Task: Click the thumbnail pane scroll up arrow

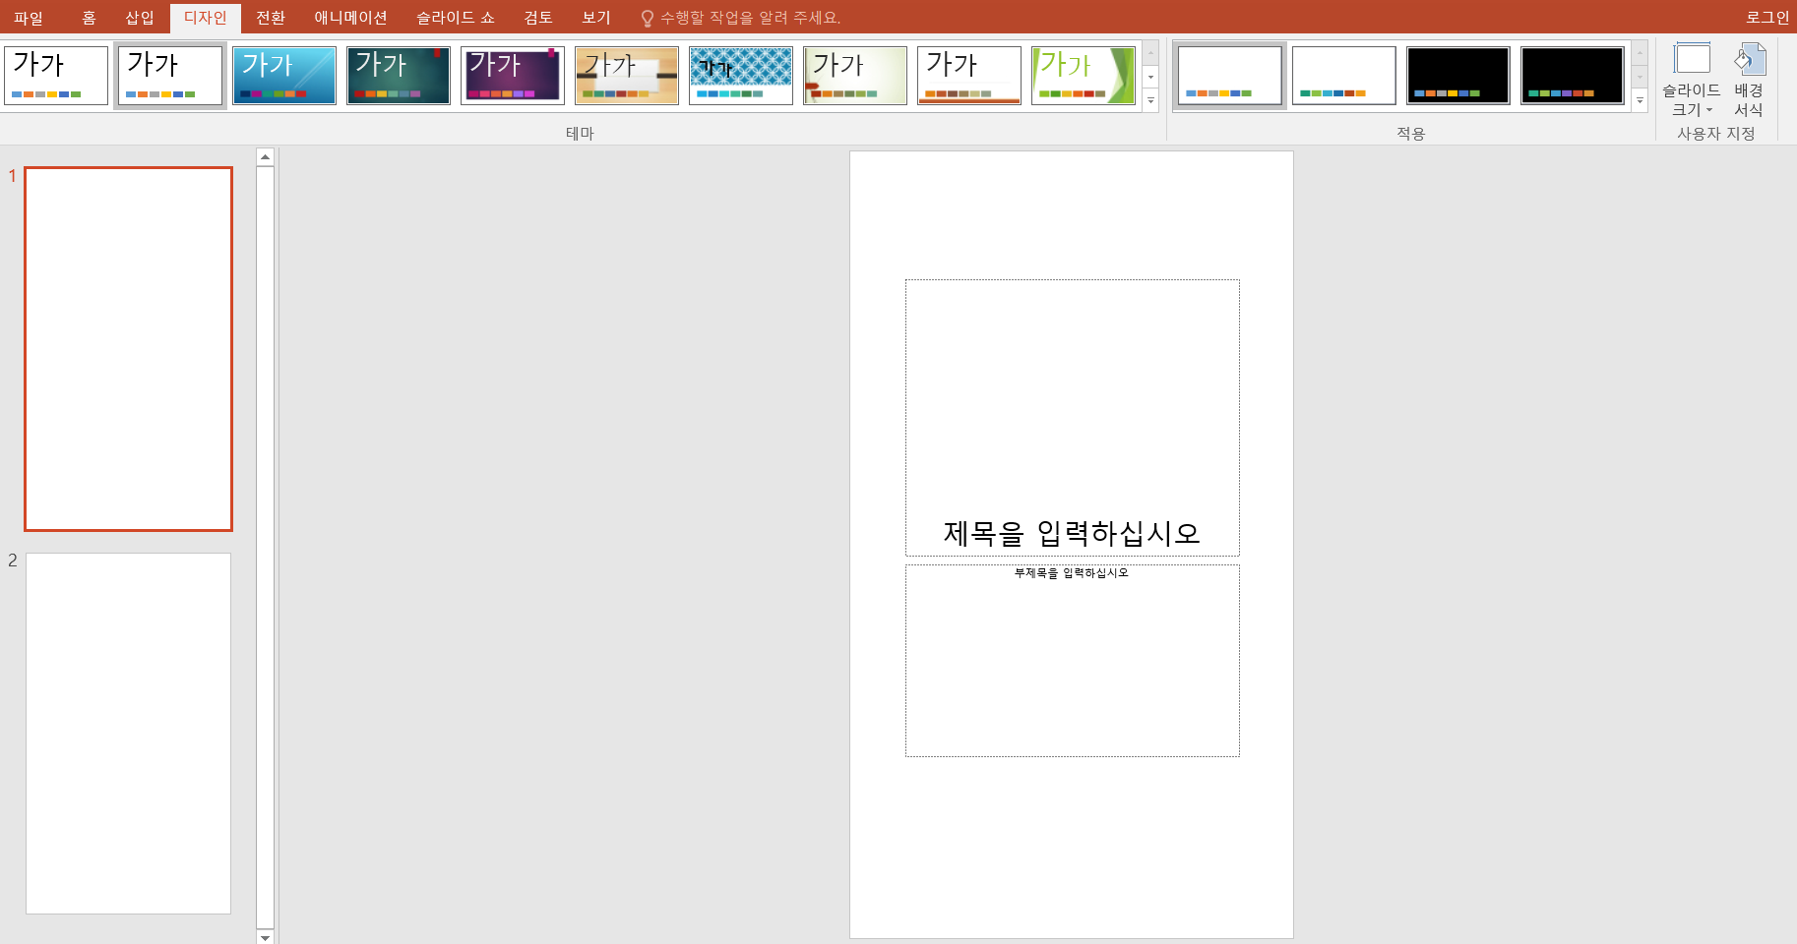Action: click(265, 156)
